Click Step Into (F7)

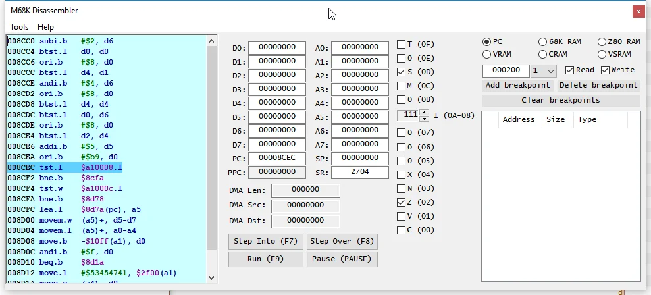pos(266,242)
